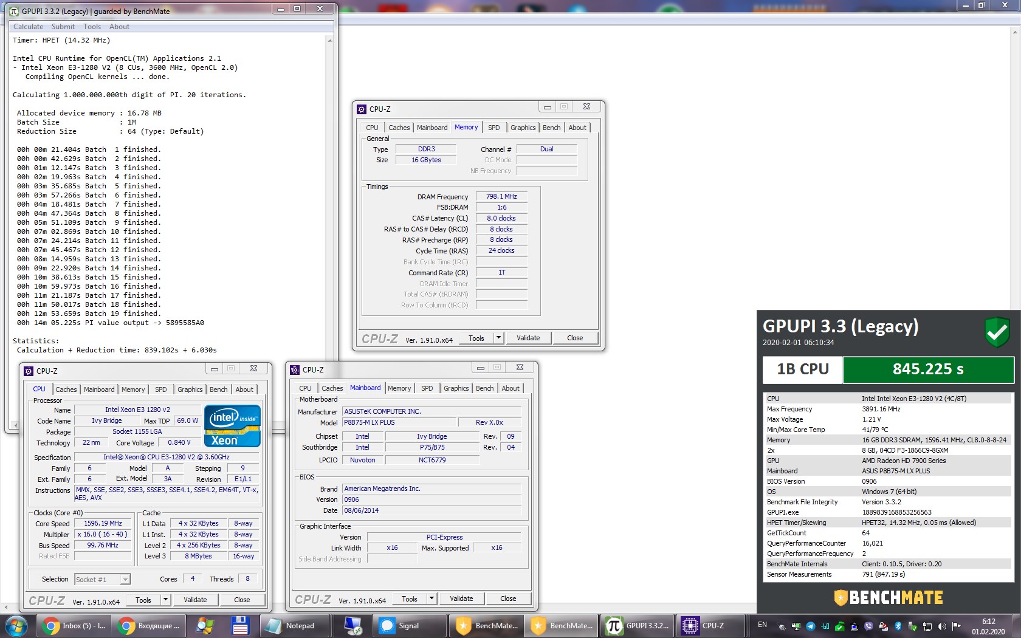The image size is (1021, 638).
Task: Click the GPUPI output scrollbar up arrow
Action: tap(330, 41)
